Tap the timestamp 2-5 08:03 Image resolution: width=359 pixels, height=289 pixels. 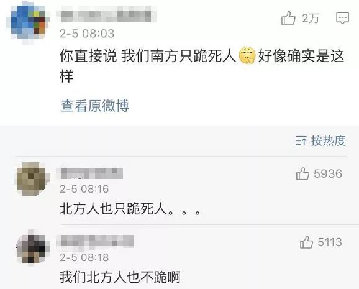pos(87,34)
